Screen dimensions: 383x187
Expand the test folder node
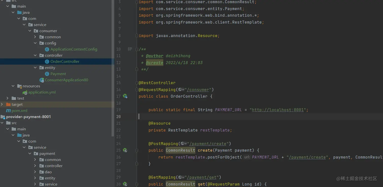[8, 98]
